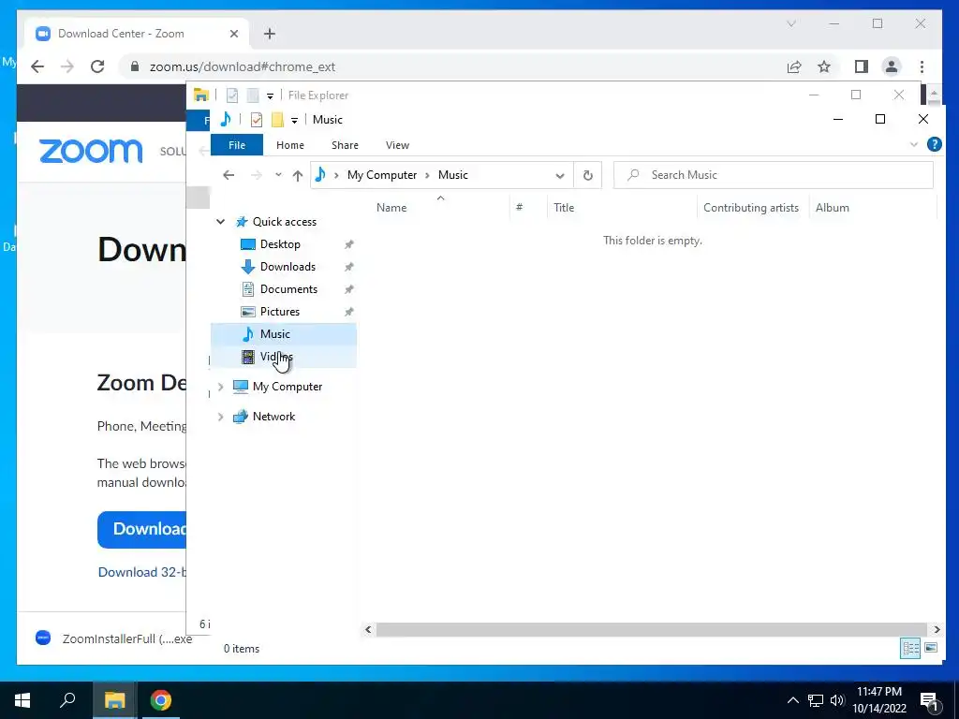Open the taskbar volume control
This screenshot has width=959, height=719.
tap(837, 700)
